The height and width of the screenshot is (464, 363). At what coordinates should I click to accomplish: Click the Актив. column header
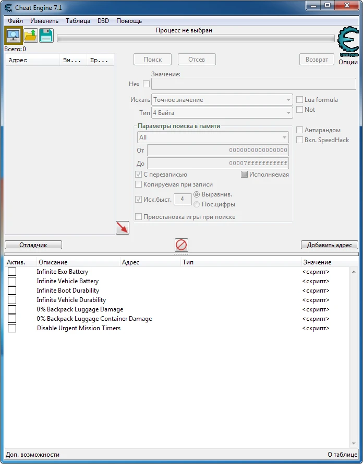click(21, 262)
